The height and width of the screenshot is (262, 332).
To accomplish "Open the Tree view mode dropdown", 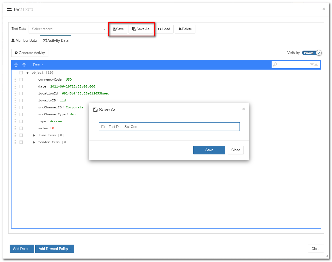I will tap(38, 65).
